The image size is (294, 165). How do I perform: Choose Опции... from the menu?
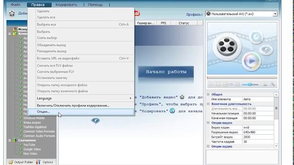pos(81,112)
